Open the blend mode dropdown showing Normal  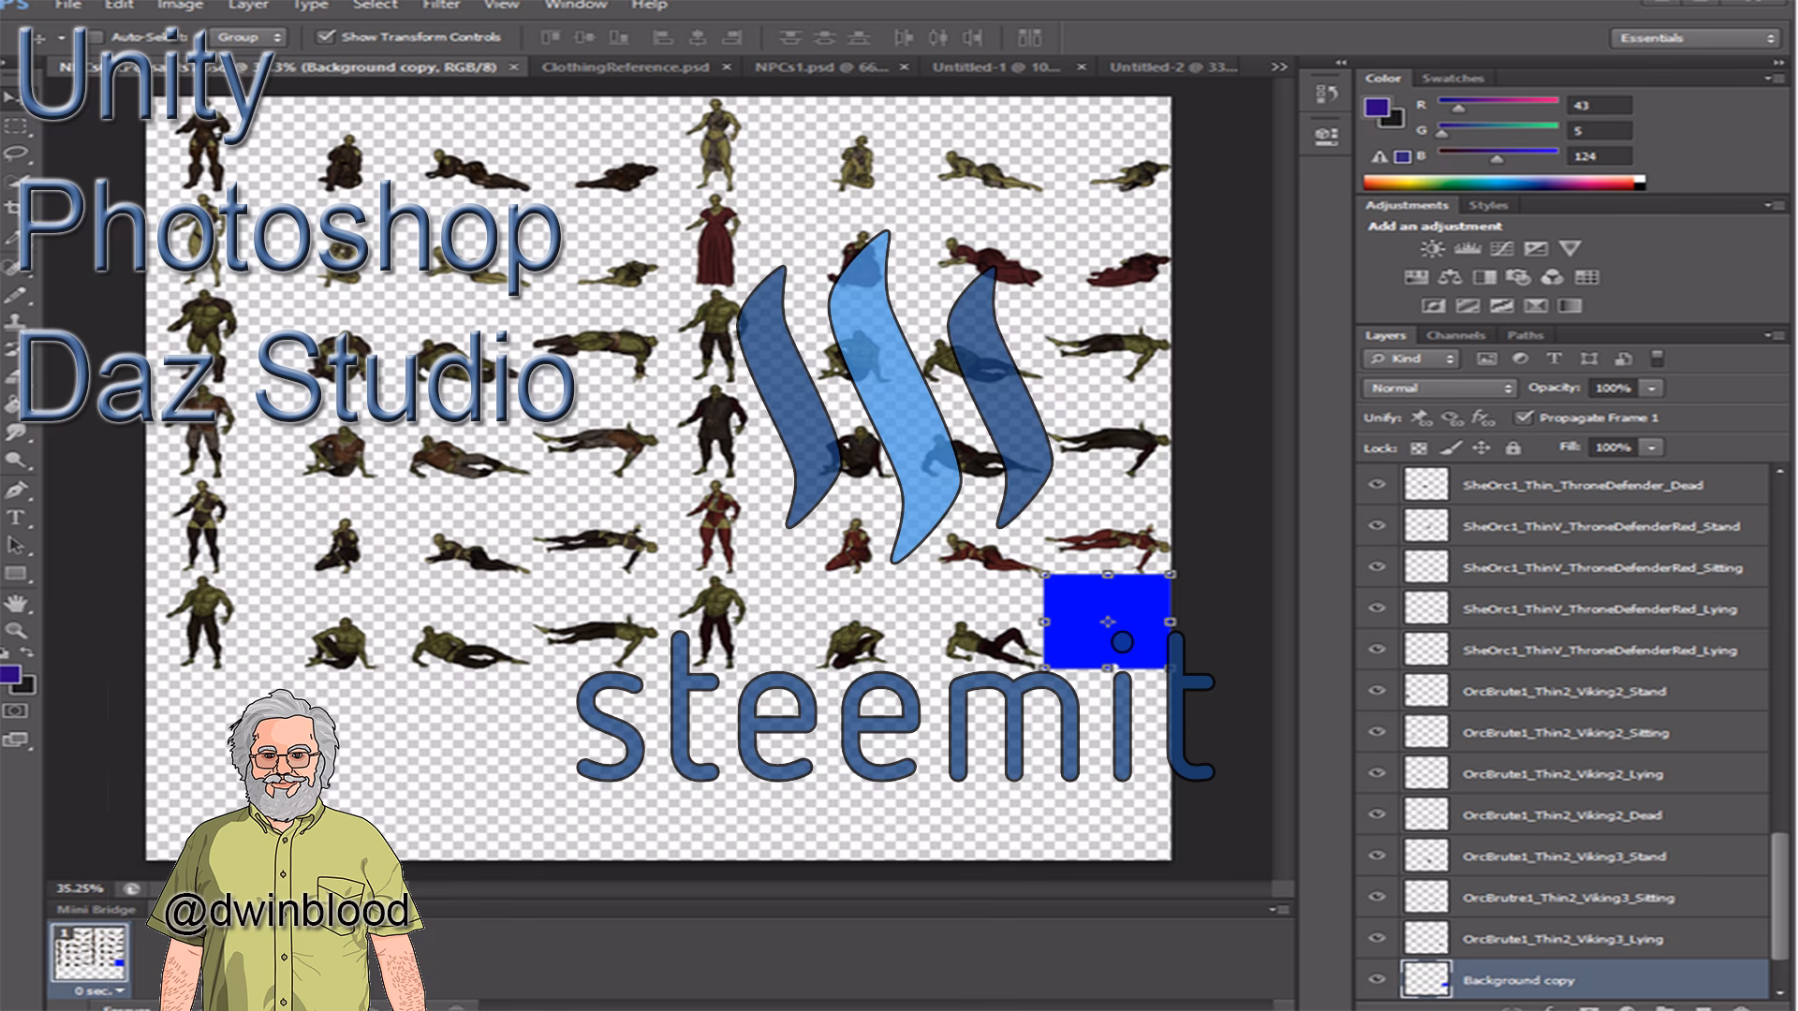click(x=1437, y=388)
